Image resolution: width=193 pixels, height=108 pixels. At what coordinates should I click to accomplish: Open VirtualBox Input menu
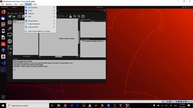tap(21, 4)
